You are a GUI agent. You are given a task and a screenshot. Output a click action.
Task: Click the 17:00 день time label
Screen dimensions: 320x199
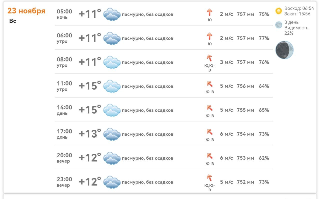64,134
